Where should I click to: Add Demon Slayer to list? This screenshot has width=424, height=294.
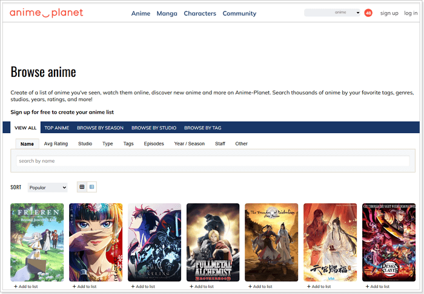coord(379,287)
